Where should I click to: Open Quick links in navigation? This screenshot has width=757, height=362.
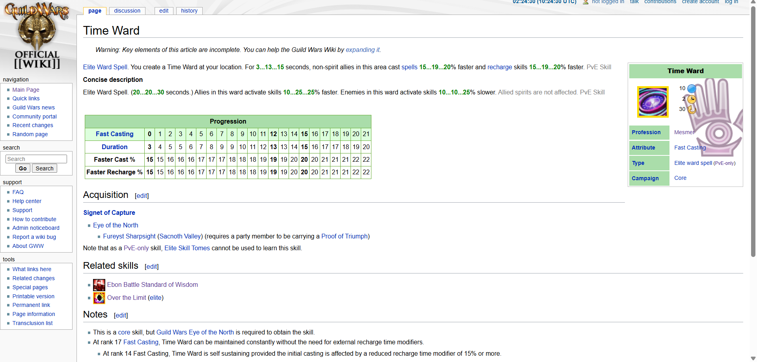pos(26,98)
